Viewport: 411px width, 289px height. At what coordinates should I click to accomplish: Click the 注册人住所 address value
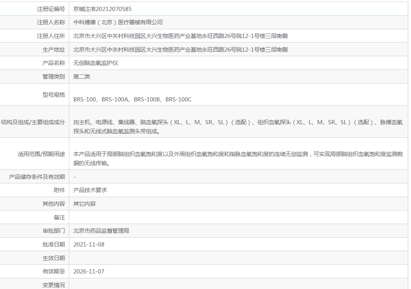(x=180, y=36)
